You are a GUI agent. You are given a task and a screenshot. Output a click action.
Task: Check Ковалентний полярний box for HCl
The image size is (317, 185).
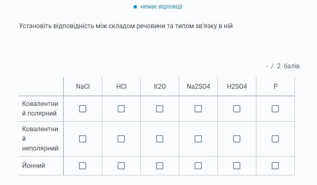[121, 109]
